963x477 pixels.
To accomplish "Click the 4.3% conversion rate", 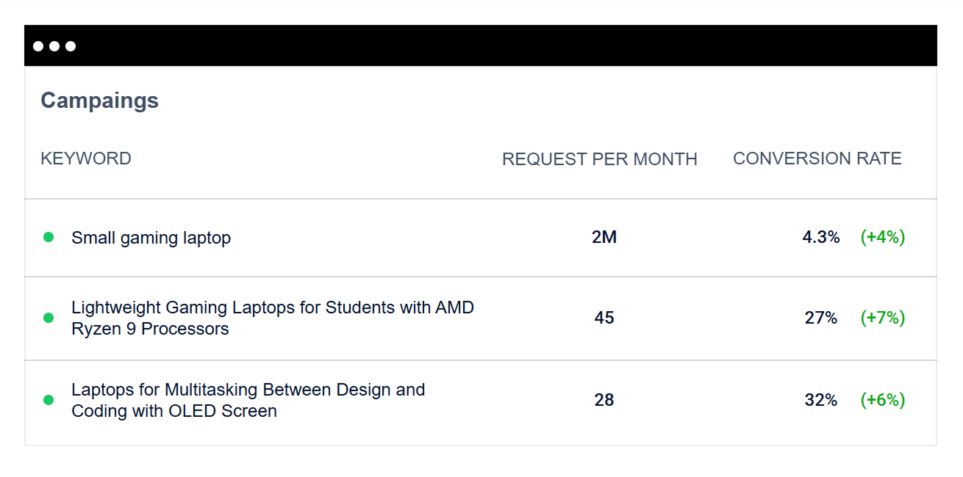I will tap(820, 237).
